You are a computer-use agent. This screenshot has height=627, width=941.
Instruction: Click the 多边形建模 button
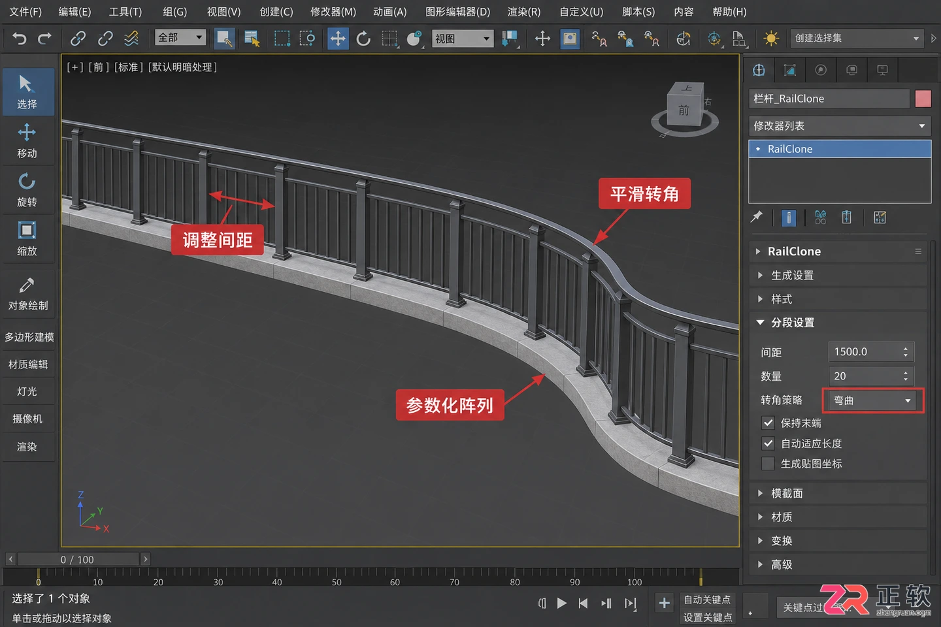(29, 337)
